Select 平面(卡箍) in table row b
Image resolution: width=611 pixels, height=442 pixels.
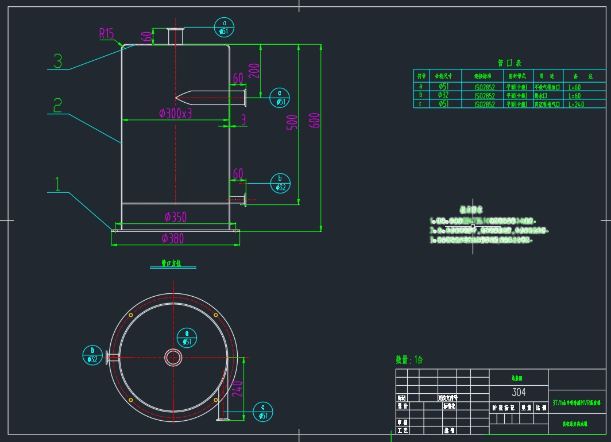(x=517, y=96)
